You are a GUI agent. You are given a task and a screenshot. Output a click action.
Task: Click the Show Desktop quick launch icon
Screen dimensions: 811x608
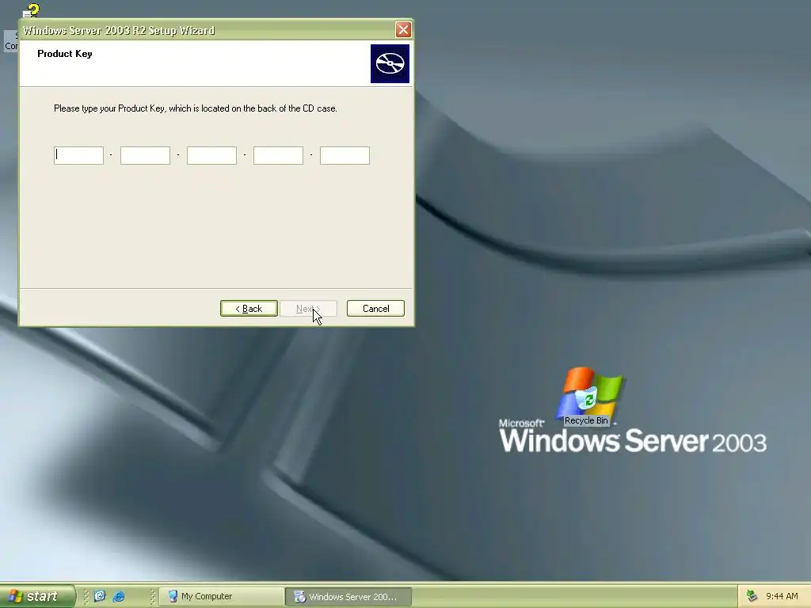coord(100,596)
